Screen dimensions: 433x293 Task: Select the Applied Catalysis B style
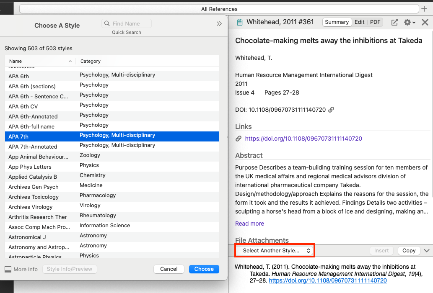112,177
